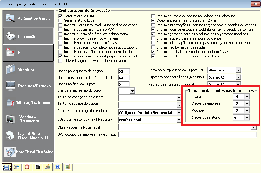
Task: Click Linhas para quebra de página field
Action: (x=124, y=71)
